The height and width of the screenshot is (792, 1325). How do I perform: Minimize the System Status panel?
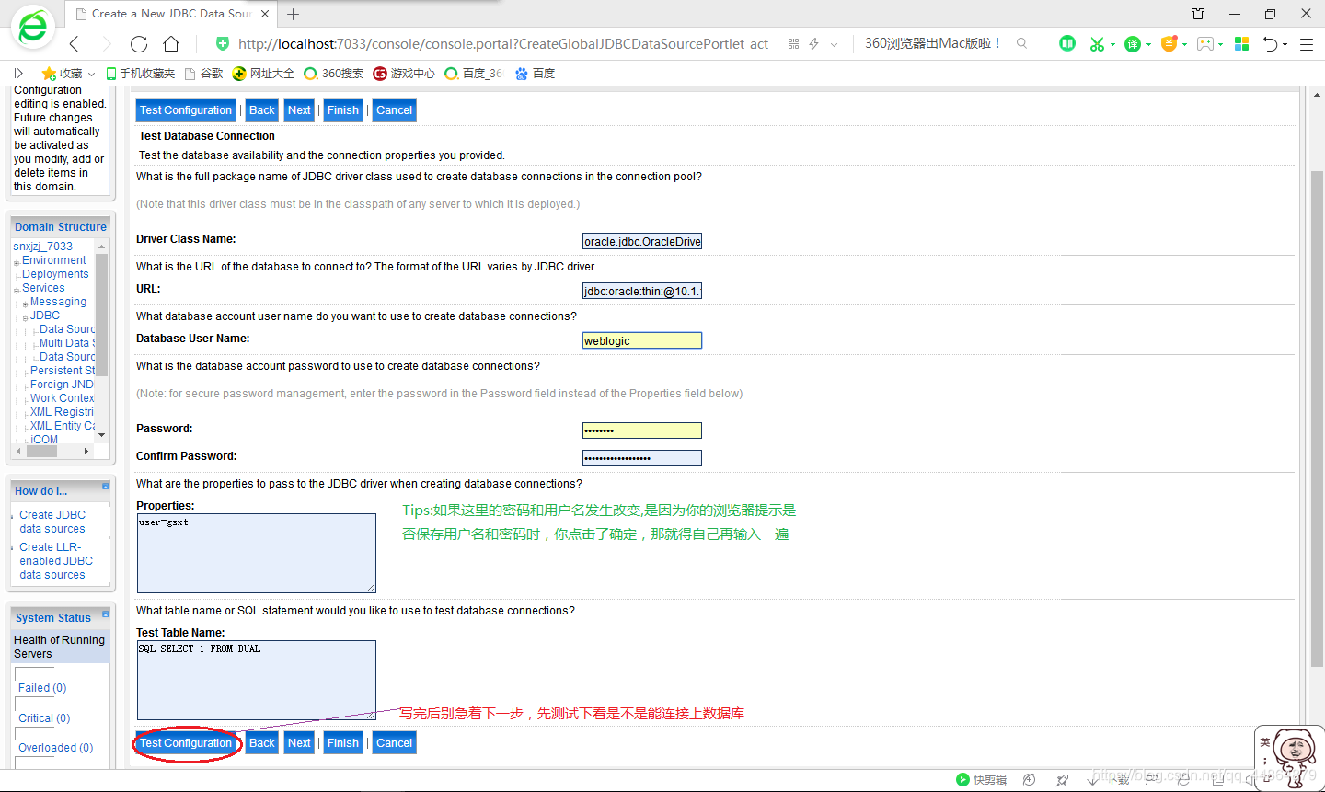[x=105, y=613]
